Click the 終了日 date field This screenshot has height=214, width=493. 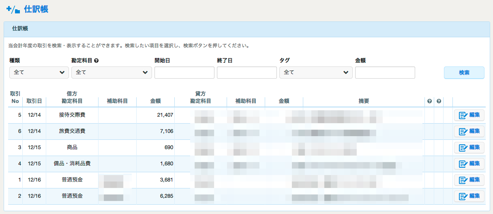coord(247,73)
